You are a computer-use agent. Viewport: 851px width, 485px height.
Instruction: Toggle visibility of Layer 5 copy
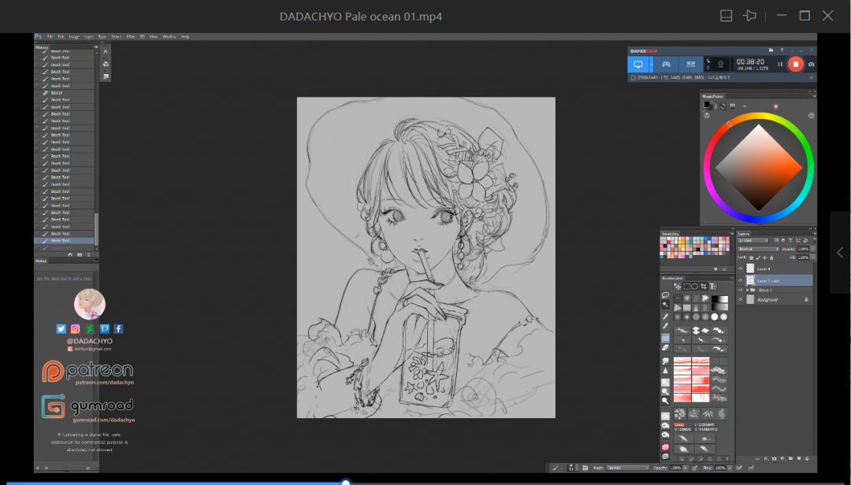pyautogui.click(x=740, y=280)
